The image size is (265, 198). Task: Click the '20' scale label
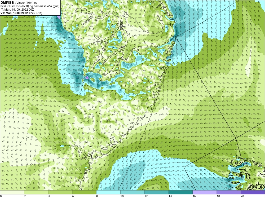point(242,196)
